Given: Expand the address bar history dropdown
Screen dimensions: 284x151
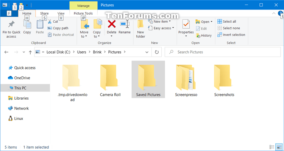Looking at the screenshot, I should (147, 52).
